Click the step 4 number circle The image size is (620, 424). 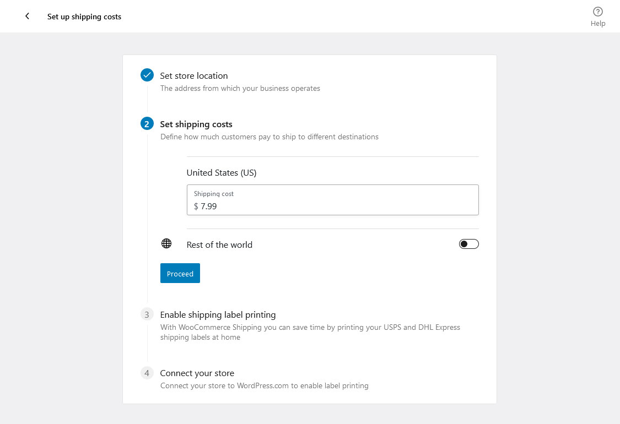[x=147, y=373]
